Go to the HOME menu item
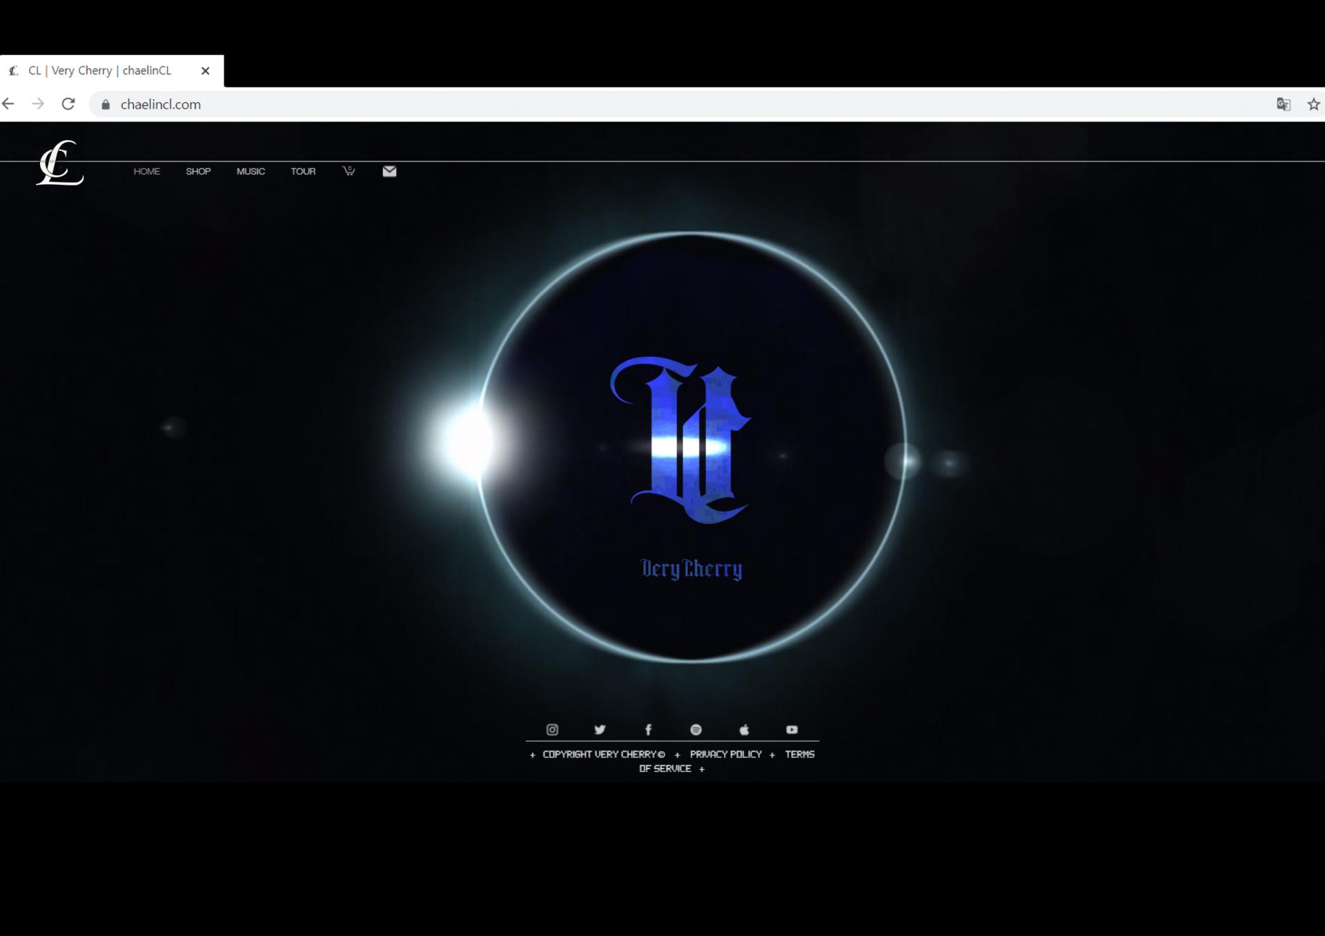The height and width of the screenshot is (936, 1325). pyautogui.click(x=146, y=171)
